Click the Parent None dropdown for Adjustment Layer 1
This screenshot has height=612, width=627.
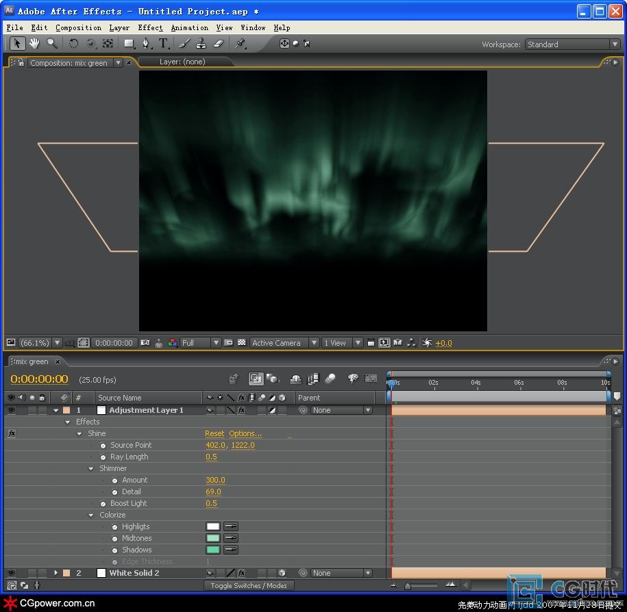(341, 410)
